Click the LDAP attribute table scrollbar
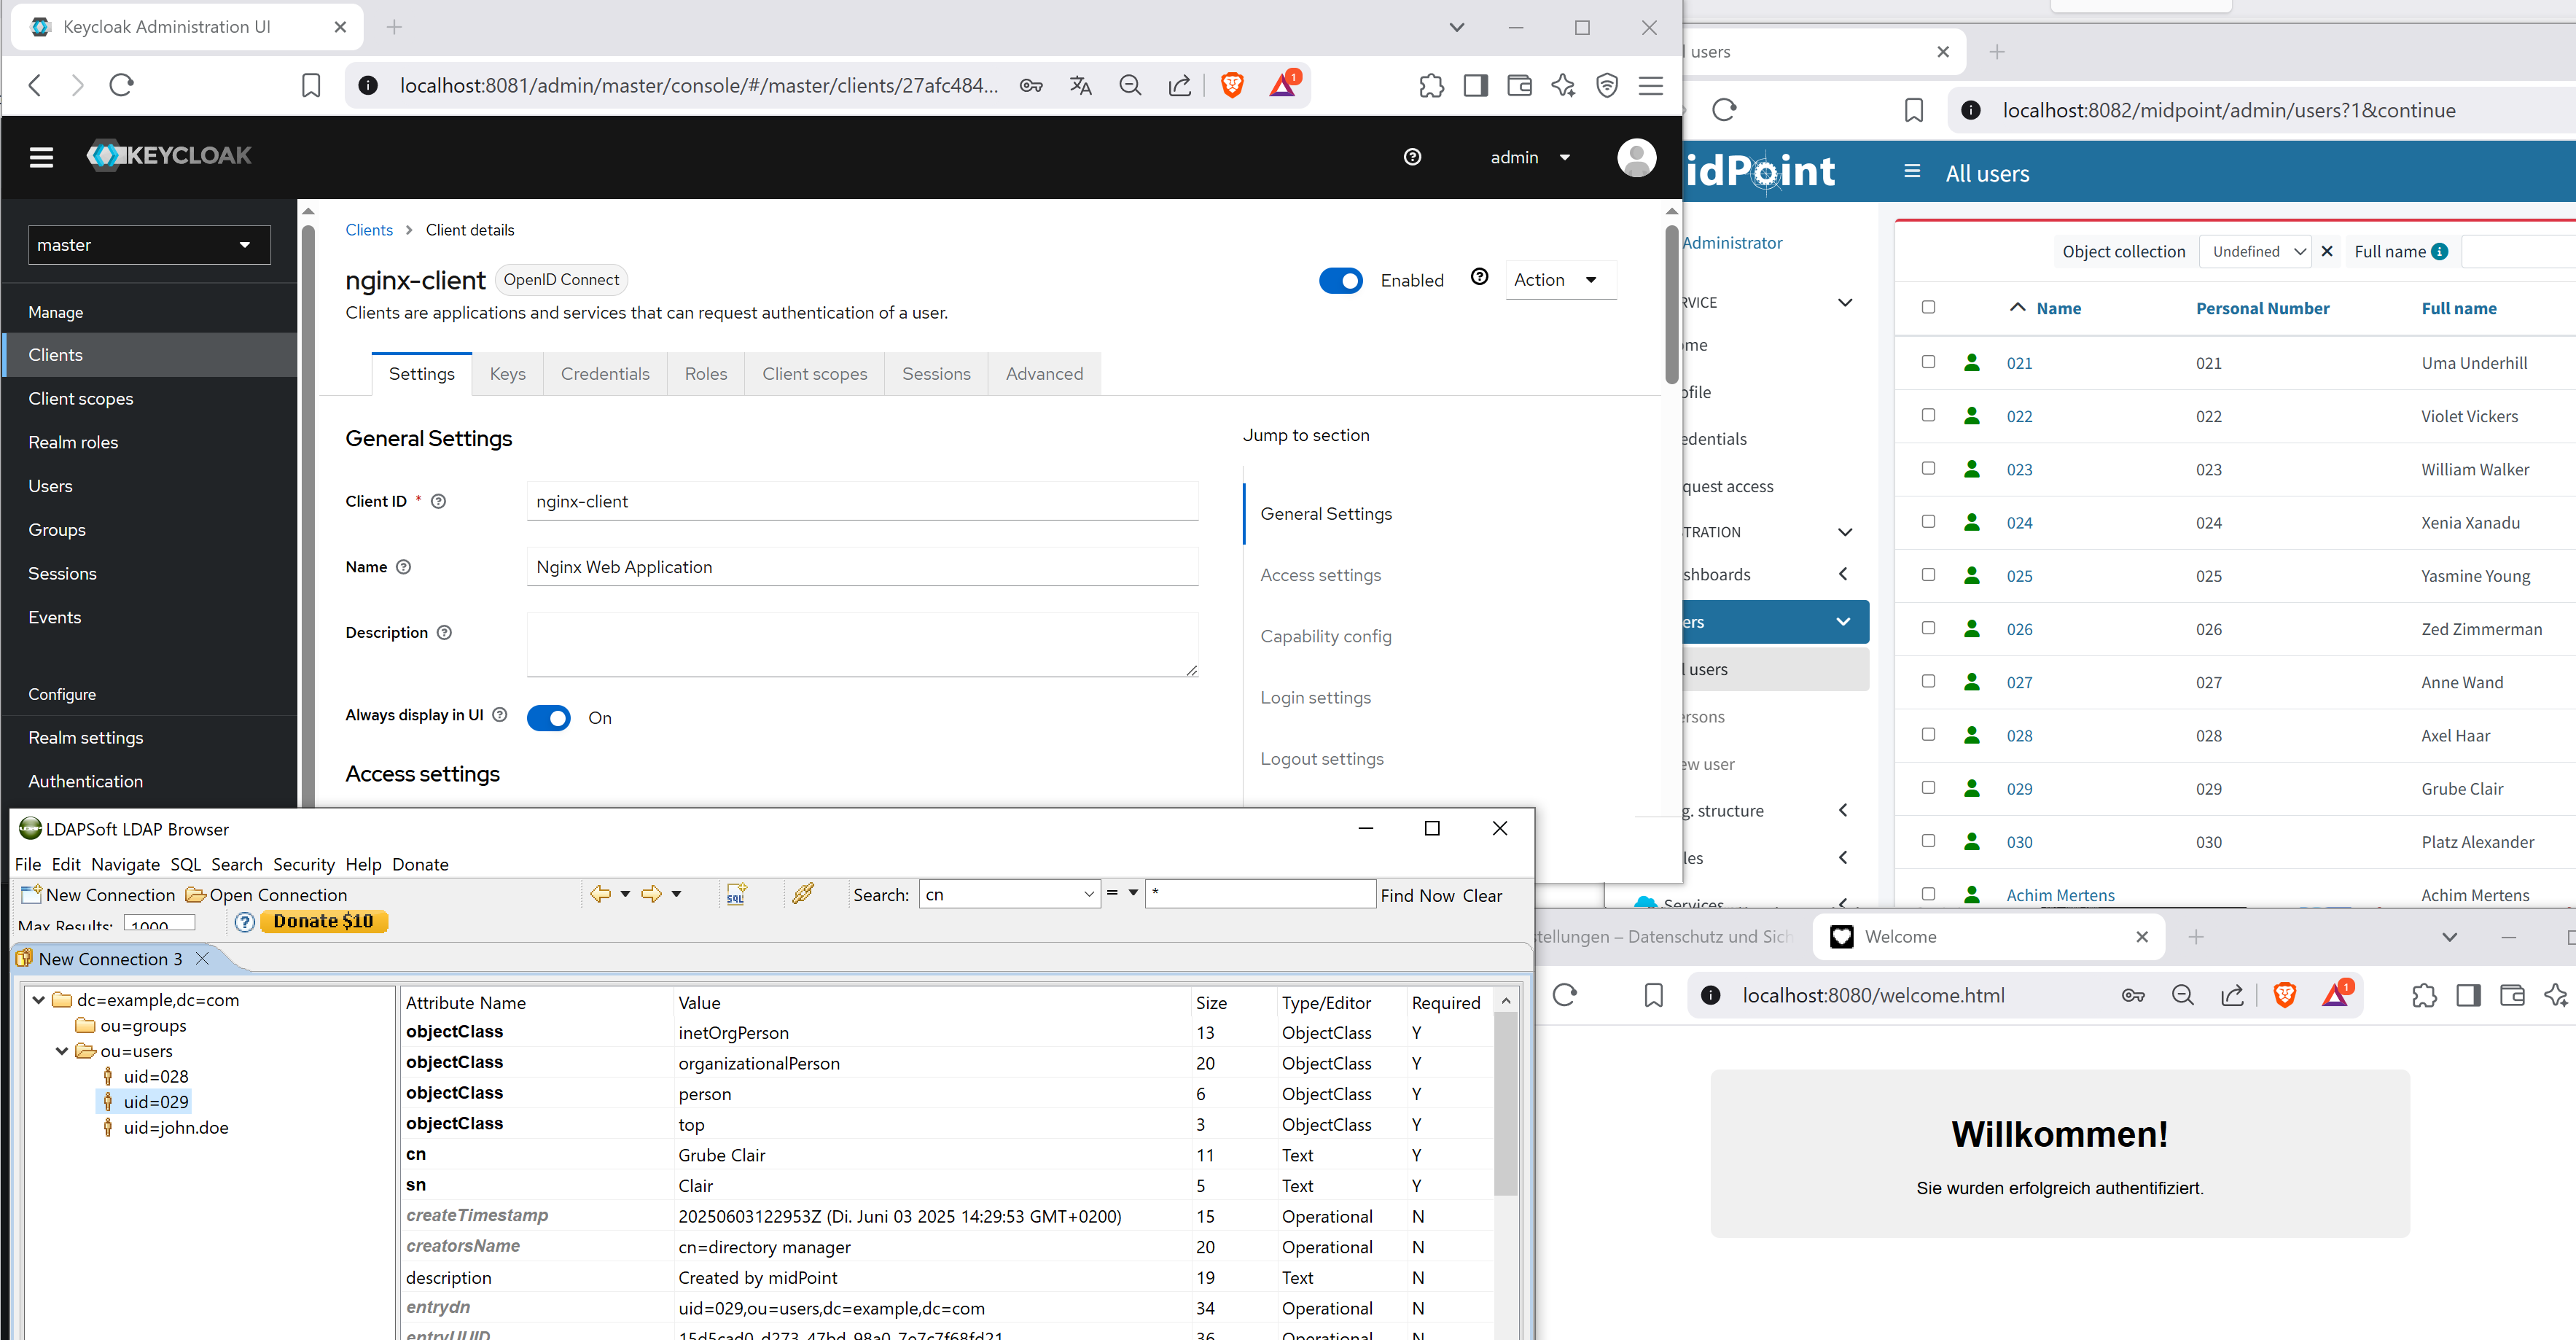This screenshot has height=1340, width=2576. coord(1505,1103)
